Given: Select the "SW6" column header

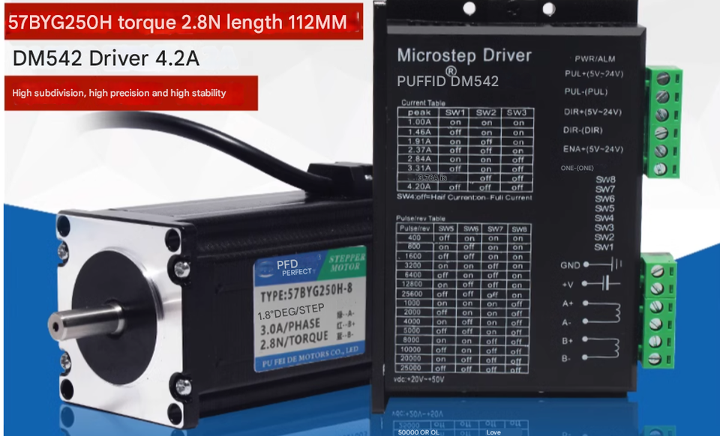Looking at the screenshot, I should click(x=471, y=228).
